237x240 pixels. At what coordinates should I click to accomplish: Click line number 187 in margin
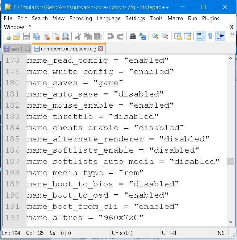pyautogui.click(x=13, y=161)
